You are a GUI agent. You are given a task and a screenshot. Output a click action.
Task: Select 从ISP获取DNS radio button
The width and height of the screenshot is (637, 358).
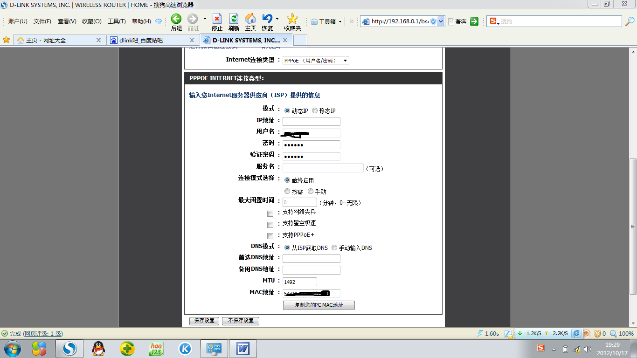point(287,248)
